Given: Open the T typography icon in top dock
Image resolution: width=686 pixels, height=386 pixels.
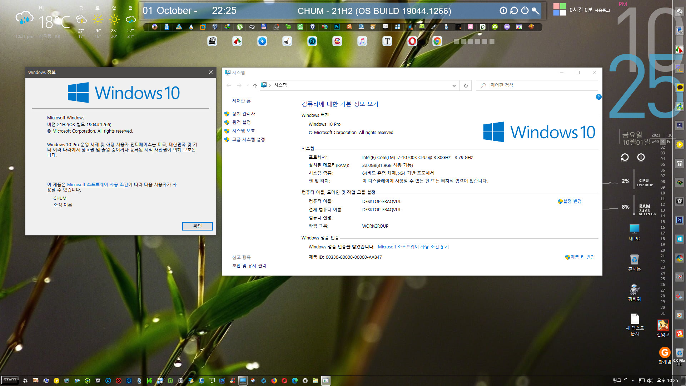Looking at the screenshot, I should point(387,41).
